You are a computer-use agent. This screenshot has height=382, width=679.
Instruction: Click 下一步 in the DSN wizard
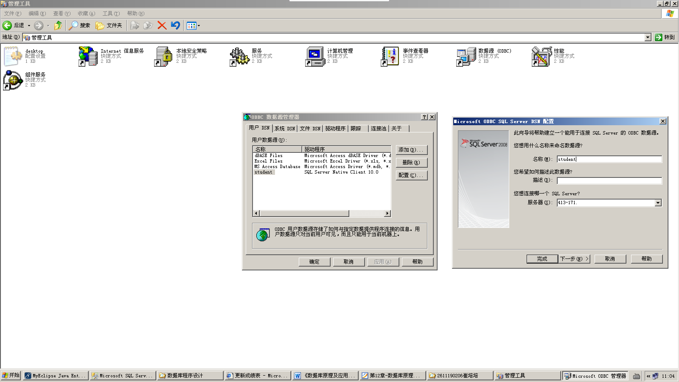[x=574, y=259]
